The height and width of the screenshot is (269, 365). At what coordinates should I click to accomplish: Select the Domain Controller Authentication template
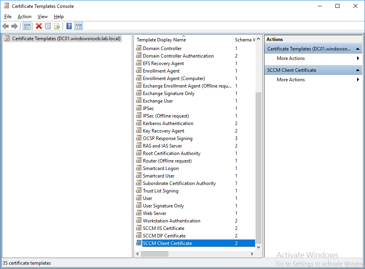click(x=178, y=56)
